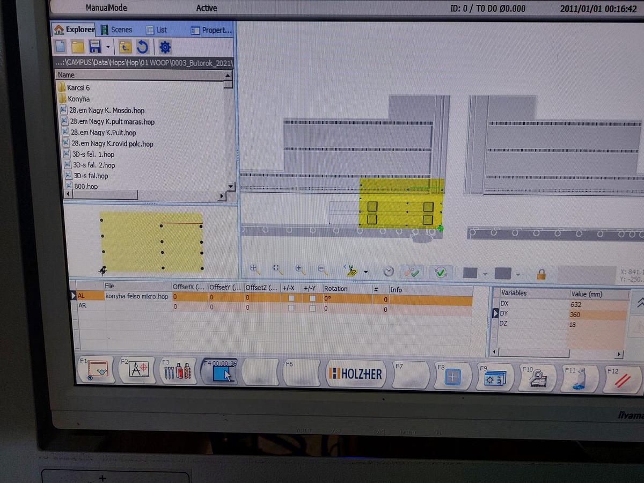Tick the +/-Y checkbox in AL row
This screenshot has height=483, width=644.
pos(312,298)
